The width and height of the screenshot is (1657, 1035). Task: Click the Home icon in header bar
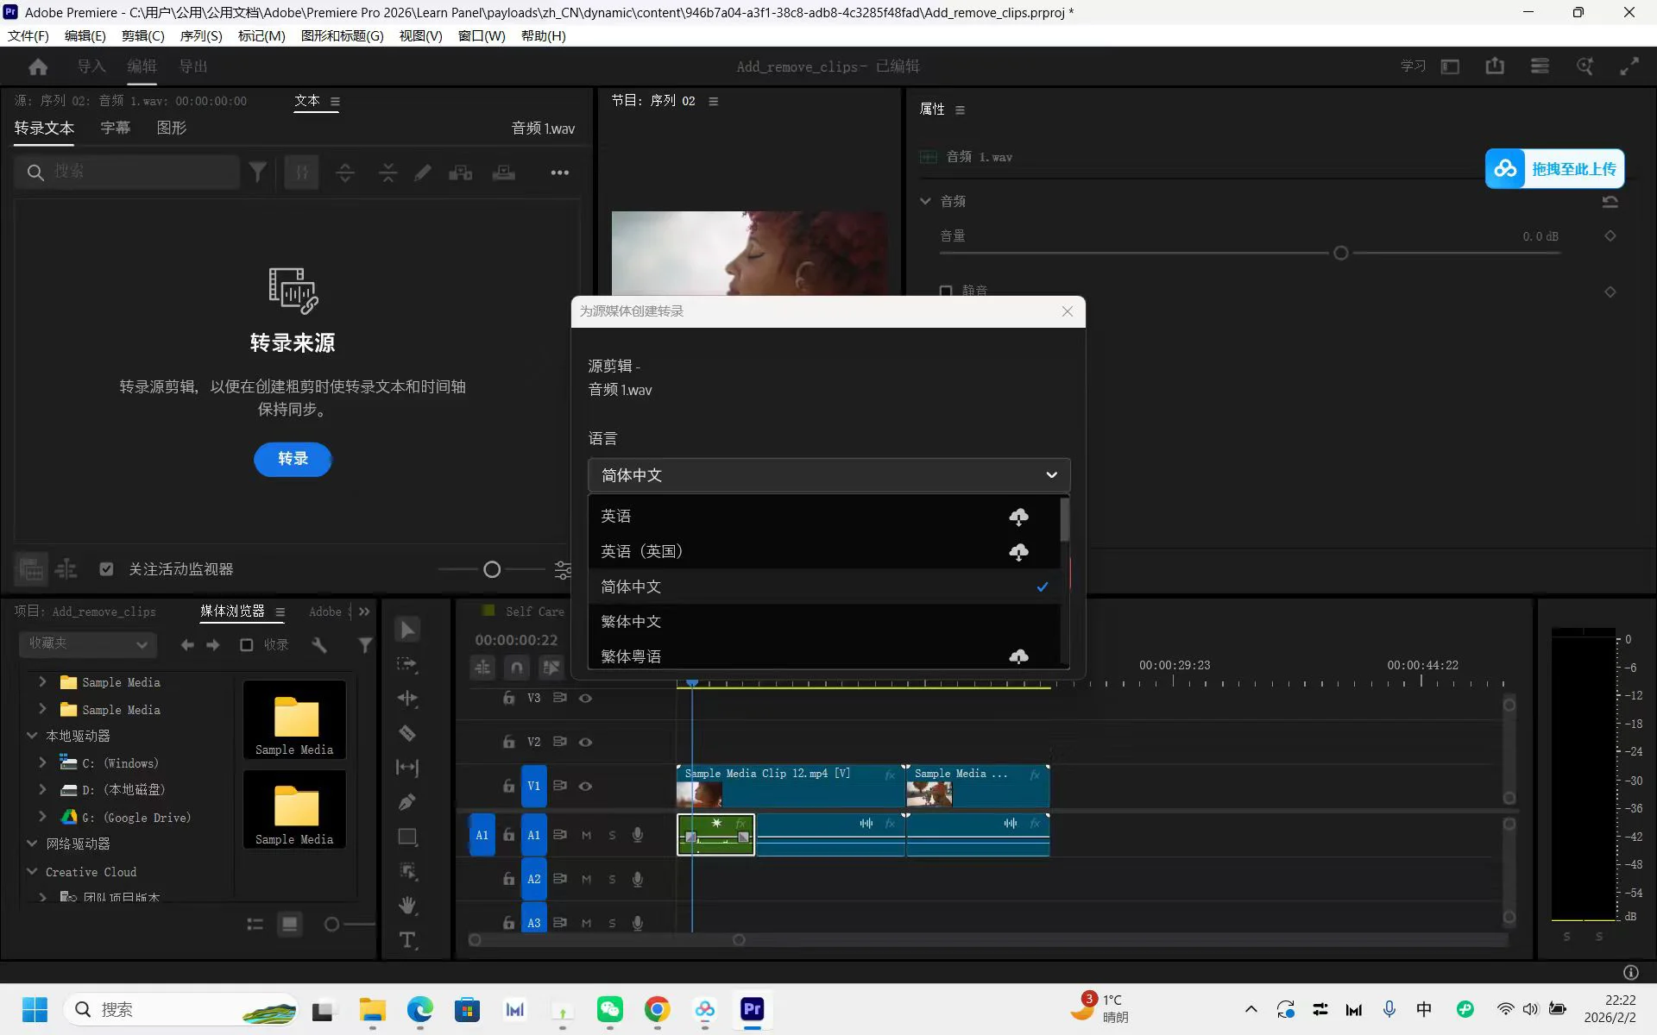click(x=38, y=66)
